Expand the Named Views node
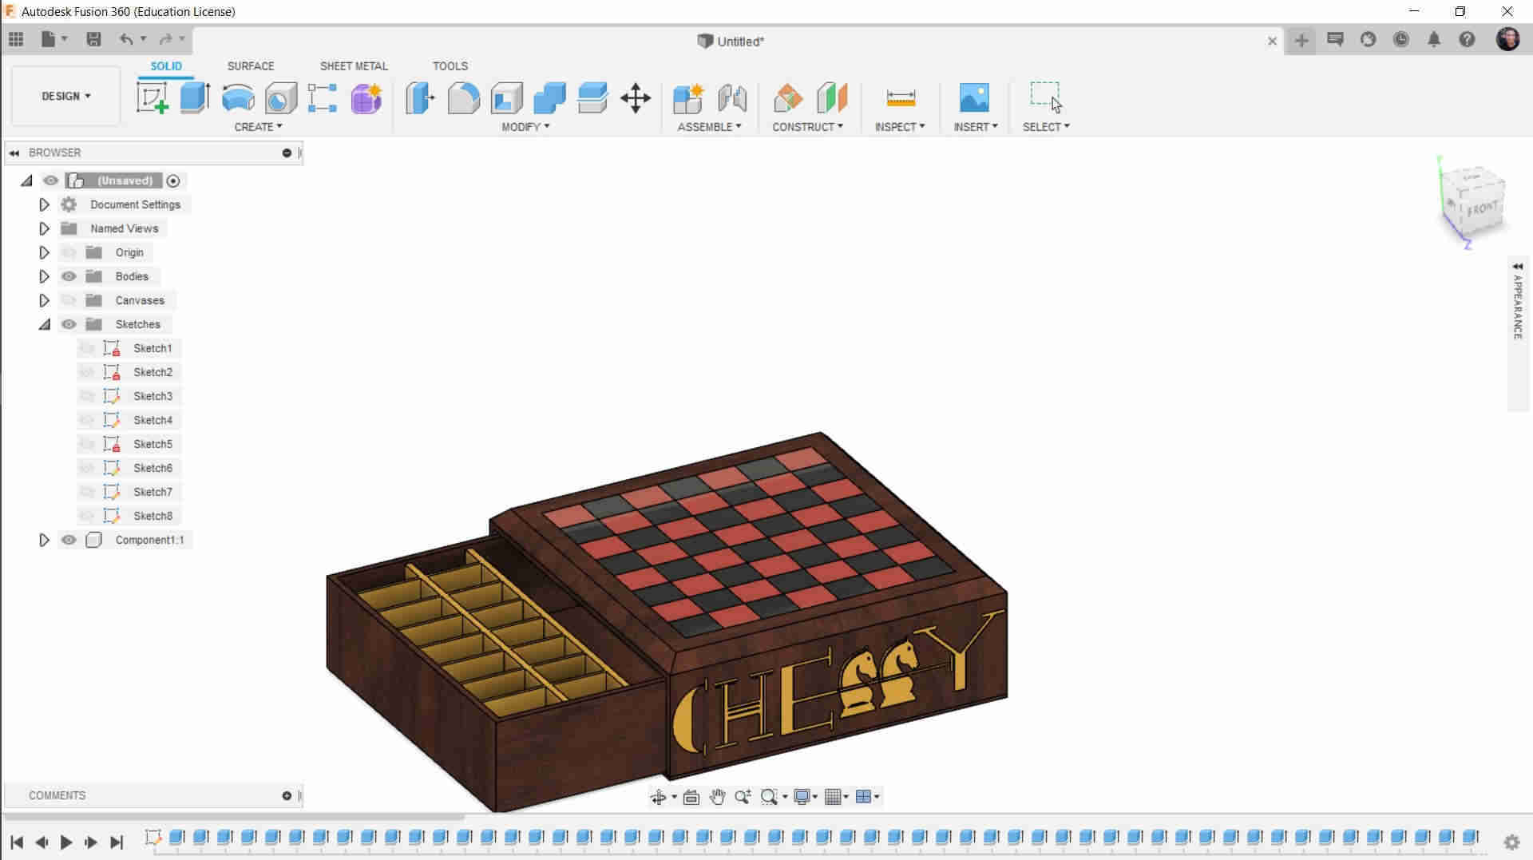Image resolution: width=1533 pixels, height=860 pixels. point(44,228)
